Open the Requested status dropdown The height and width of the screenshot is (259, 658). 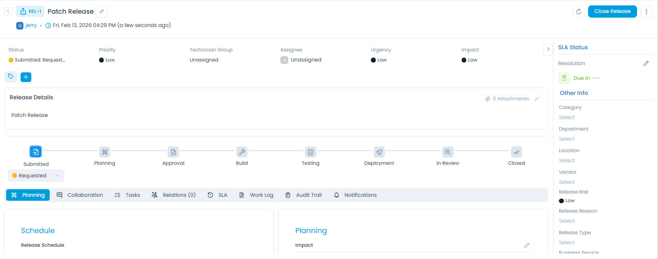(x=36, y=176)
